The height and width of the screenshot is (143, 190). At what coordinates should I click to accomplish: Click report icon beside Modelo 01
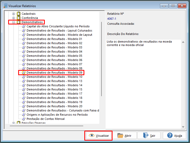pos(24,39)
